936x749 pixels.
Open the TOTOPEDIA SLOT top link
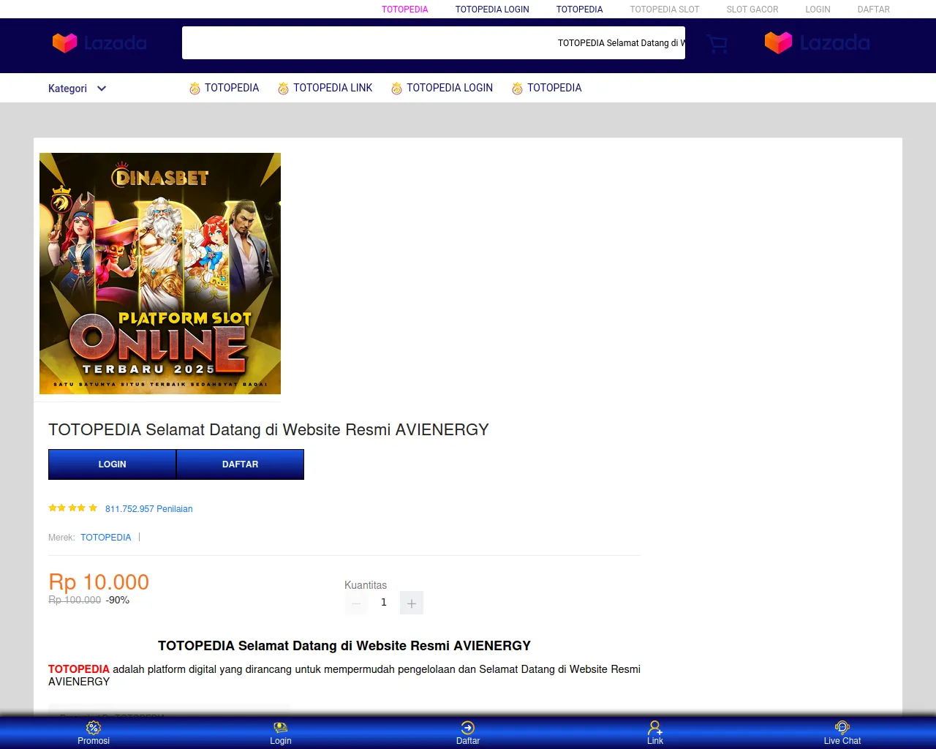(665, 10)
